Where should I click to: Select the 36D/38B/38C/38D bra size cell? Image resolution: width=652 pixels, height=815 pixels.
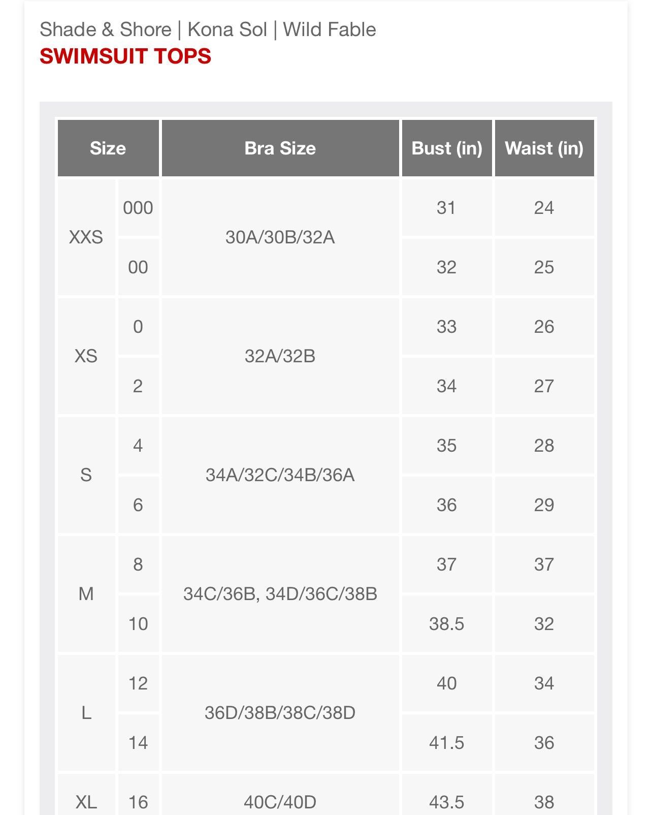click(x=280, y=713)
